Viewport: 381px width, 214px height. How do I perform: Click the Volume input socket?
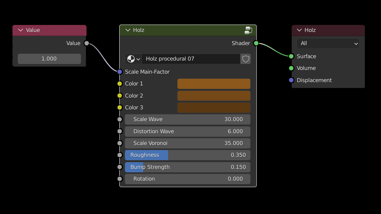tap(291, 68)
